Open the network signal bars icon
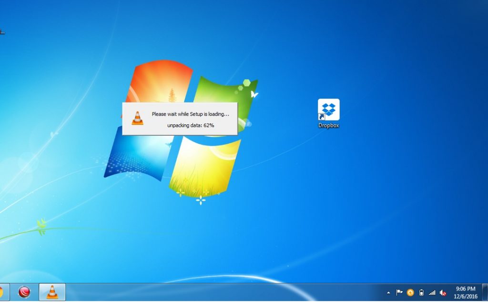 pos(432,292)
